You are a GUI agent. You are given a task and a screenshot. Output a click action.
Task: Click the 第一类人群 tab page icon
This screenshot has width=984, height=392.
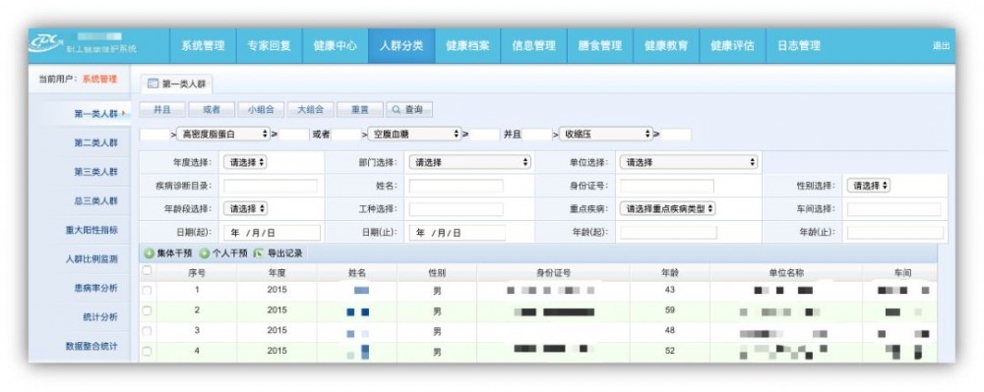[x=153, y=84]
